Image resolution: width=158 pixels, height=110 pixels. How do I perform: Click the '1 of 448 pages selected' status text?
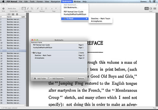tap(9, 108)
